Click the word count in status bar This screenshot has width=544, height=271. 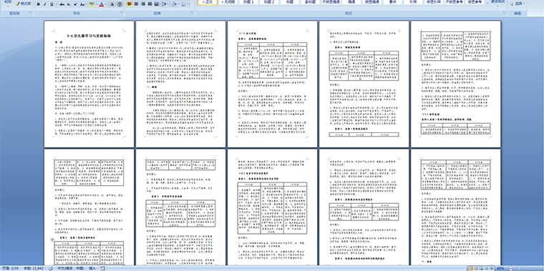click(34, 268)
